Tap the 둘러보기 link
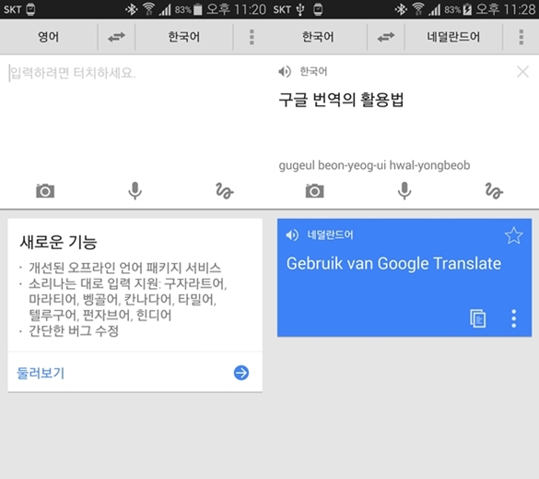Screen dimensions: 539x479 [41, 373]
